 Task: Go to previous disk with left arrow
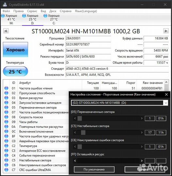pyautogui.click(x=6, y=31)
